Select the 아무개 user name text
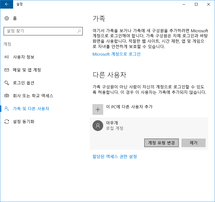This screenshot has height=202, width=215. pos(112,123)
